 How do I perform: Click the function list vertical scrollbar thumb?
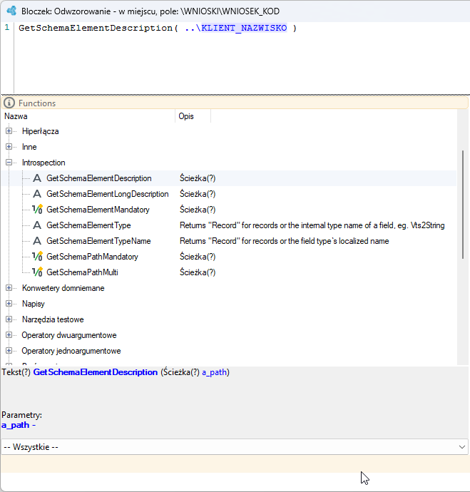[x=463, y=205]
